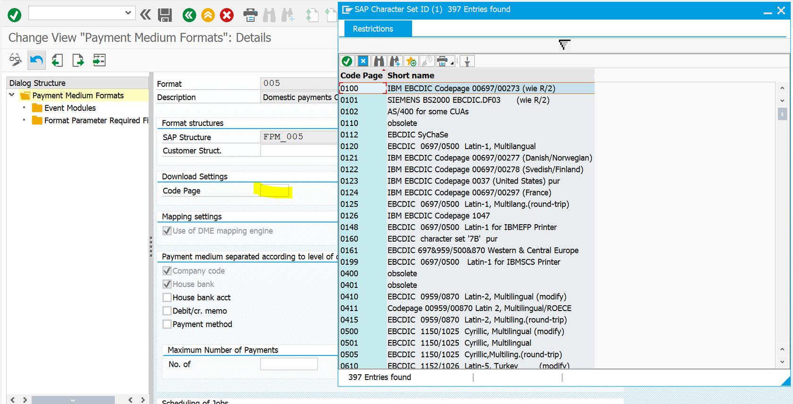Click the blue Undo Change arrow icon

[36, 60]
